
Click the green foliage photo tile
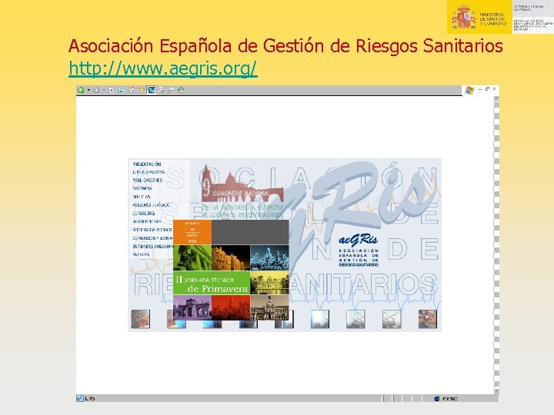click(x=192, y=258)
